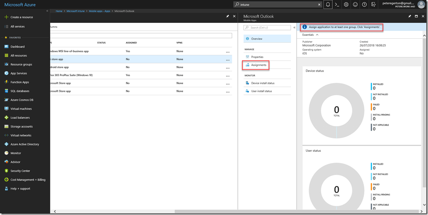The width and height of the screenshot is (428, 215).
Task: Launch Cloud Shell from top bar
Action: 337,5
